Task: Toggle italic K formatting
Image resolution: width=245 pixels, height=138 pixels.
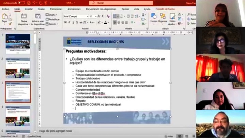Action: 69,22
